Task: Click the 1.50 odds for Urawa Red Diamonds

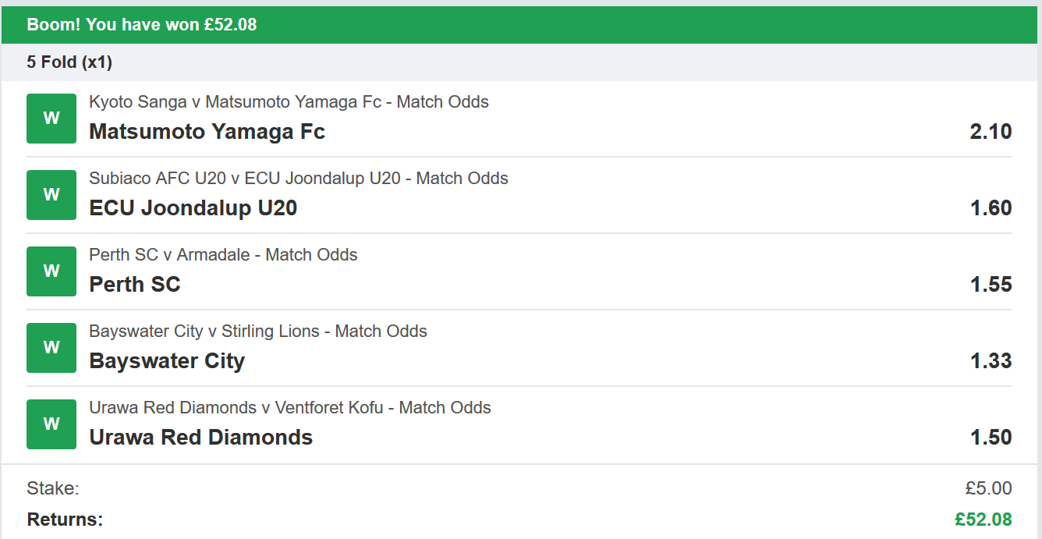Action: pyautogui.click(x=991, y=438)
